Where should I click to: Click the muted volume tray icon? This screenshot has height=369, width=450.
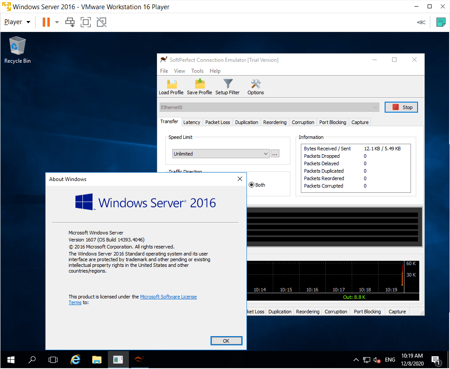tap(377, 360)
